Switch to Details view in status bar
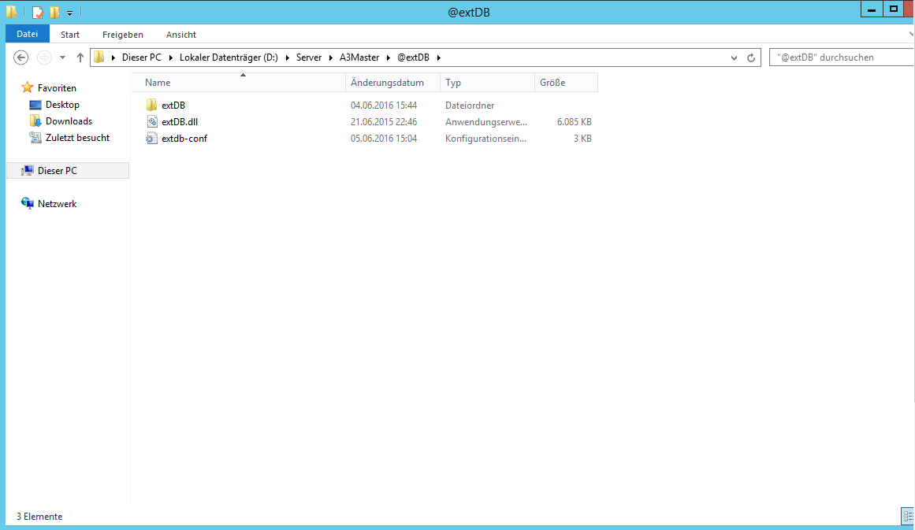915x530 pixels. pyautogui.click(x=907, y=517)
